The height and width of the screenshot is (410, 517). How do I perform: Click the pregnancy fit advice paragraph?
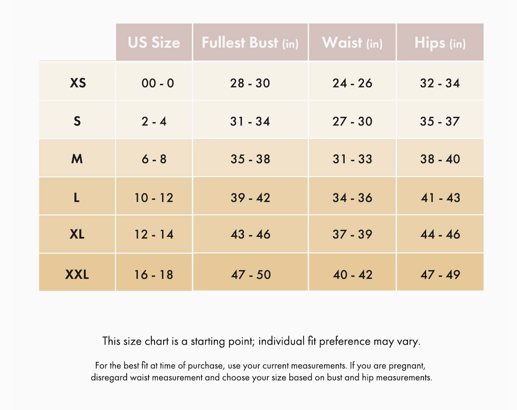pyautogui.click(x=261, y=371)
